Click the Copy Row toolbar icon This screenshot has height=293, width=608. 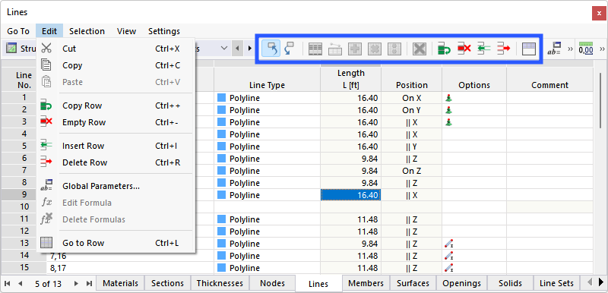444,49
